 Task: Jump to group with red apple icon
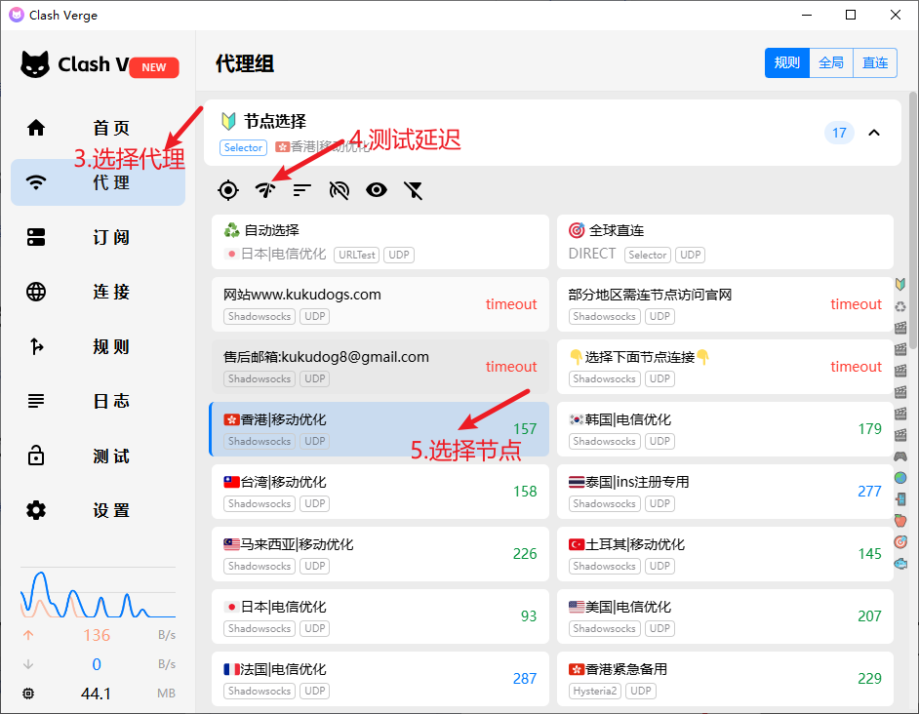tap(900, 521)
